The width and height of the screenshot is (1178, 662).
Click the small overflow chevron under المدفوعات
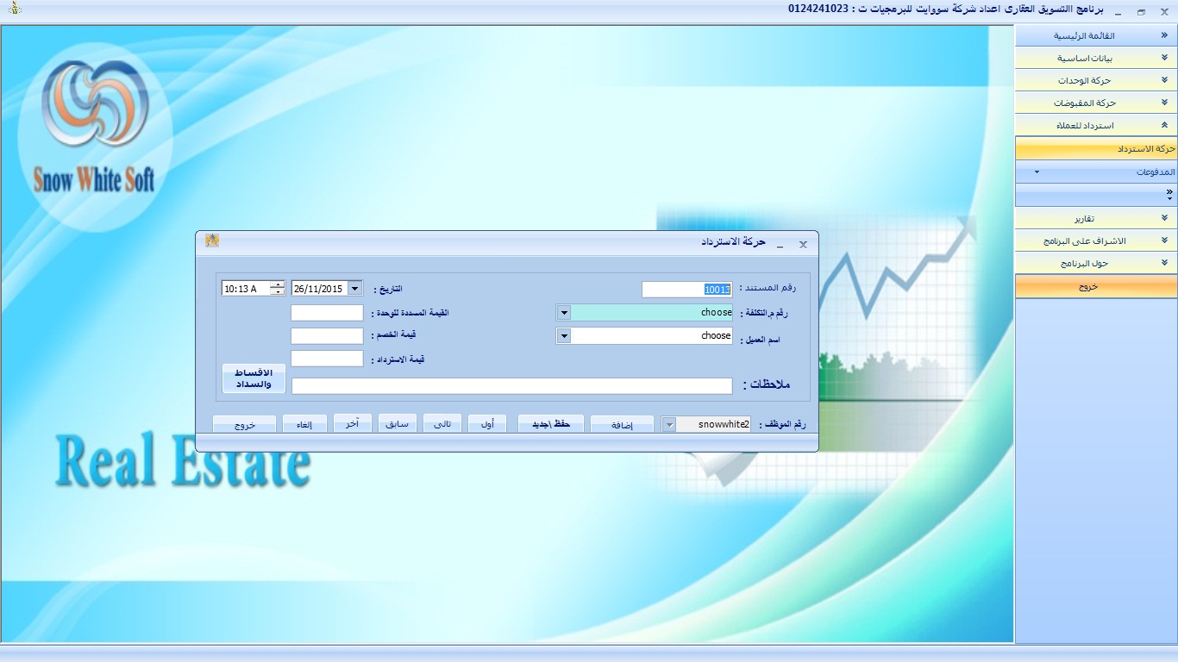click(1169, 193)
